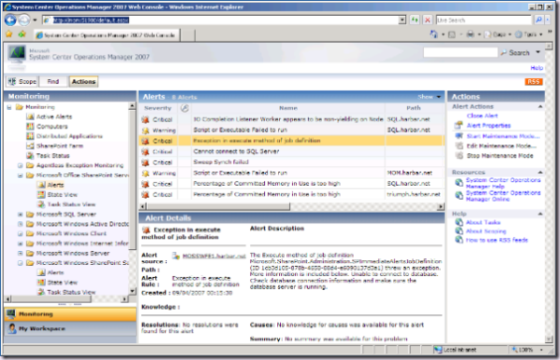Toggle the Actions pane button
The width and height of the screenshot is (560, 360).
click(84, 82)
